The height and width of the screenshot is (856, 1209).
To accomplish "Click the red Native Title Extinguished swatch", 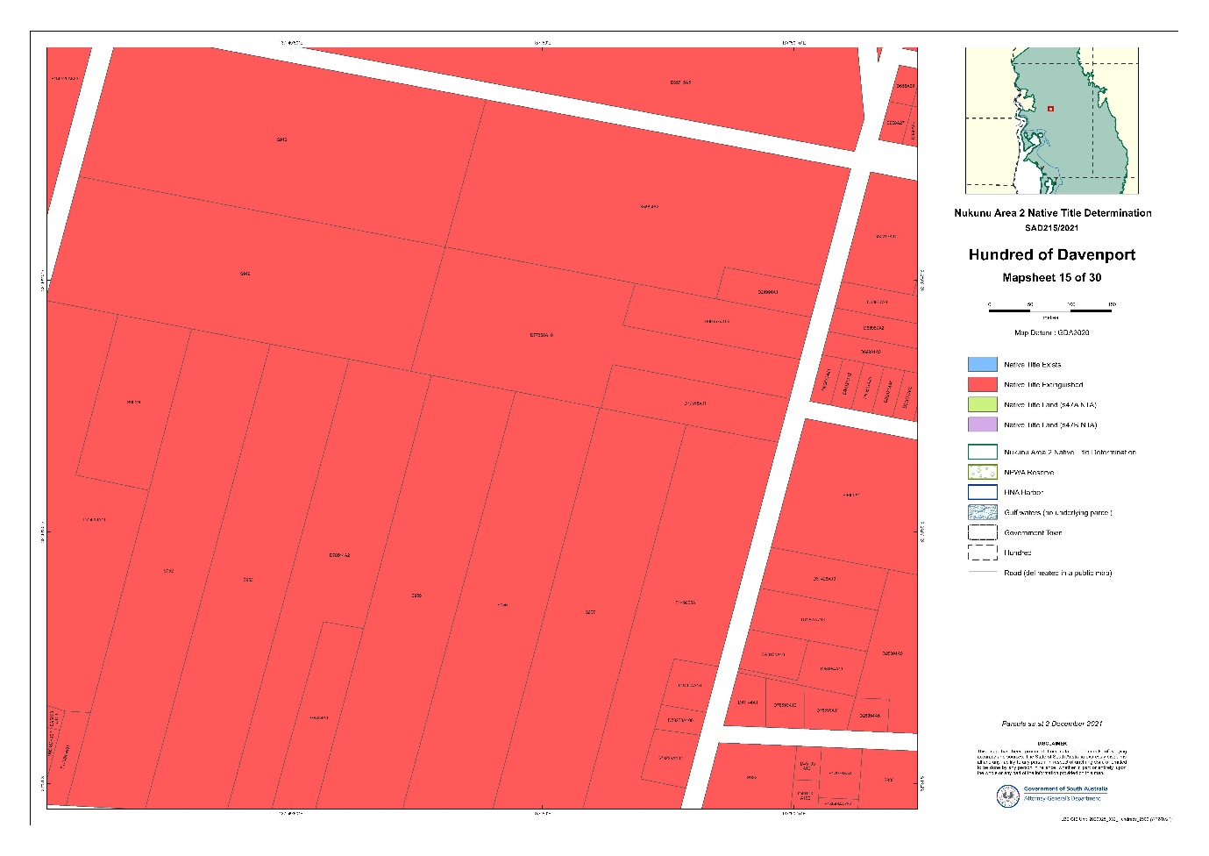I will tap(982, 384).
